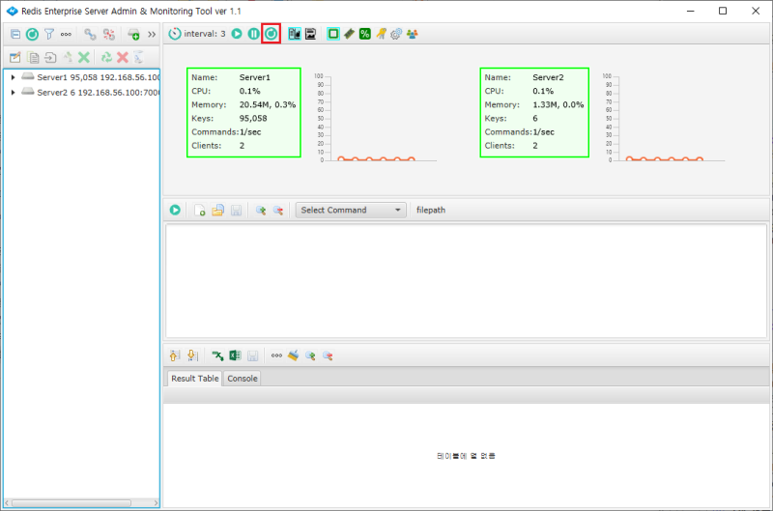This screenshot has height=511, width=773.
Task: Switch to the Console tab
Action: (x=242, y=379)
